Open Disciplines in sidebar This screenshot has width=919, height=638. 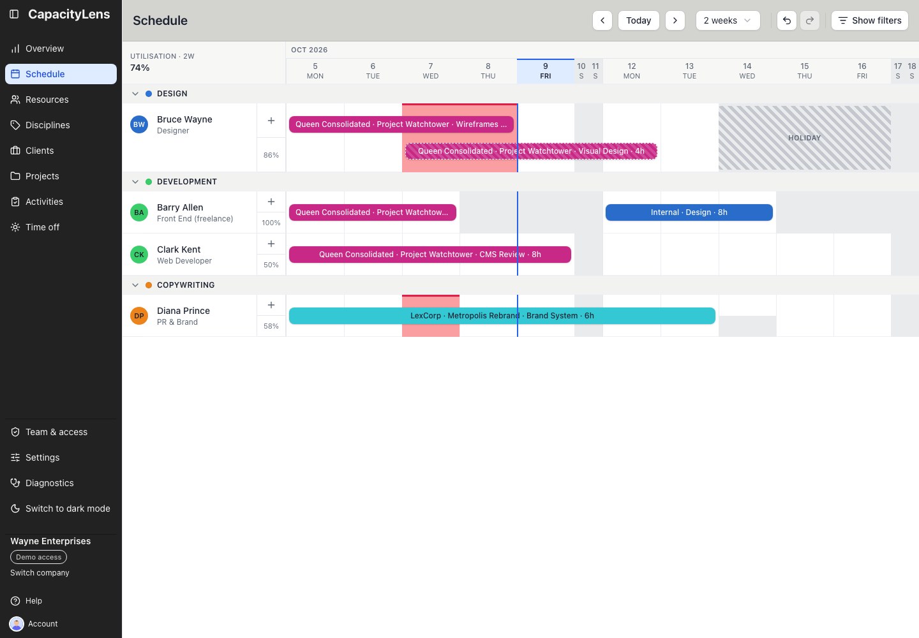click(x=61, y=125)
